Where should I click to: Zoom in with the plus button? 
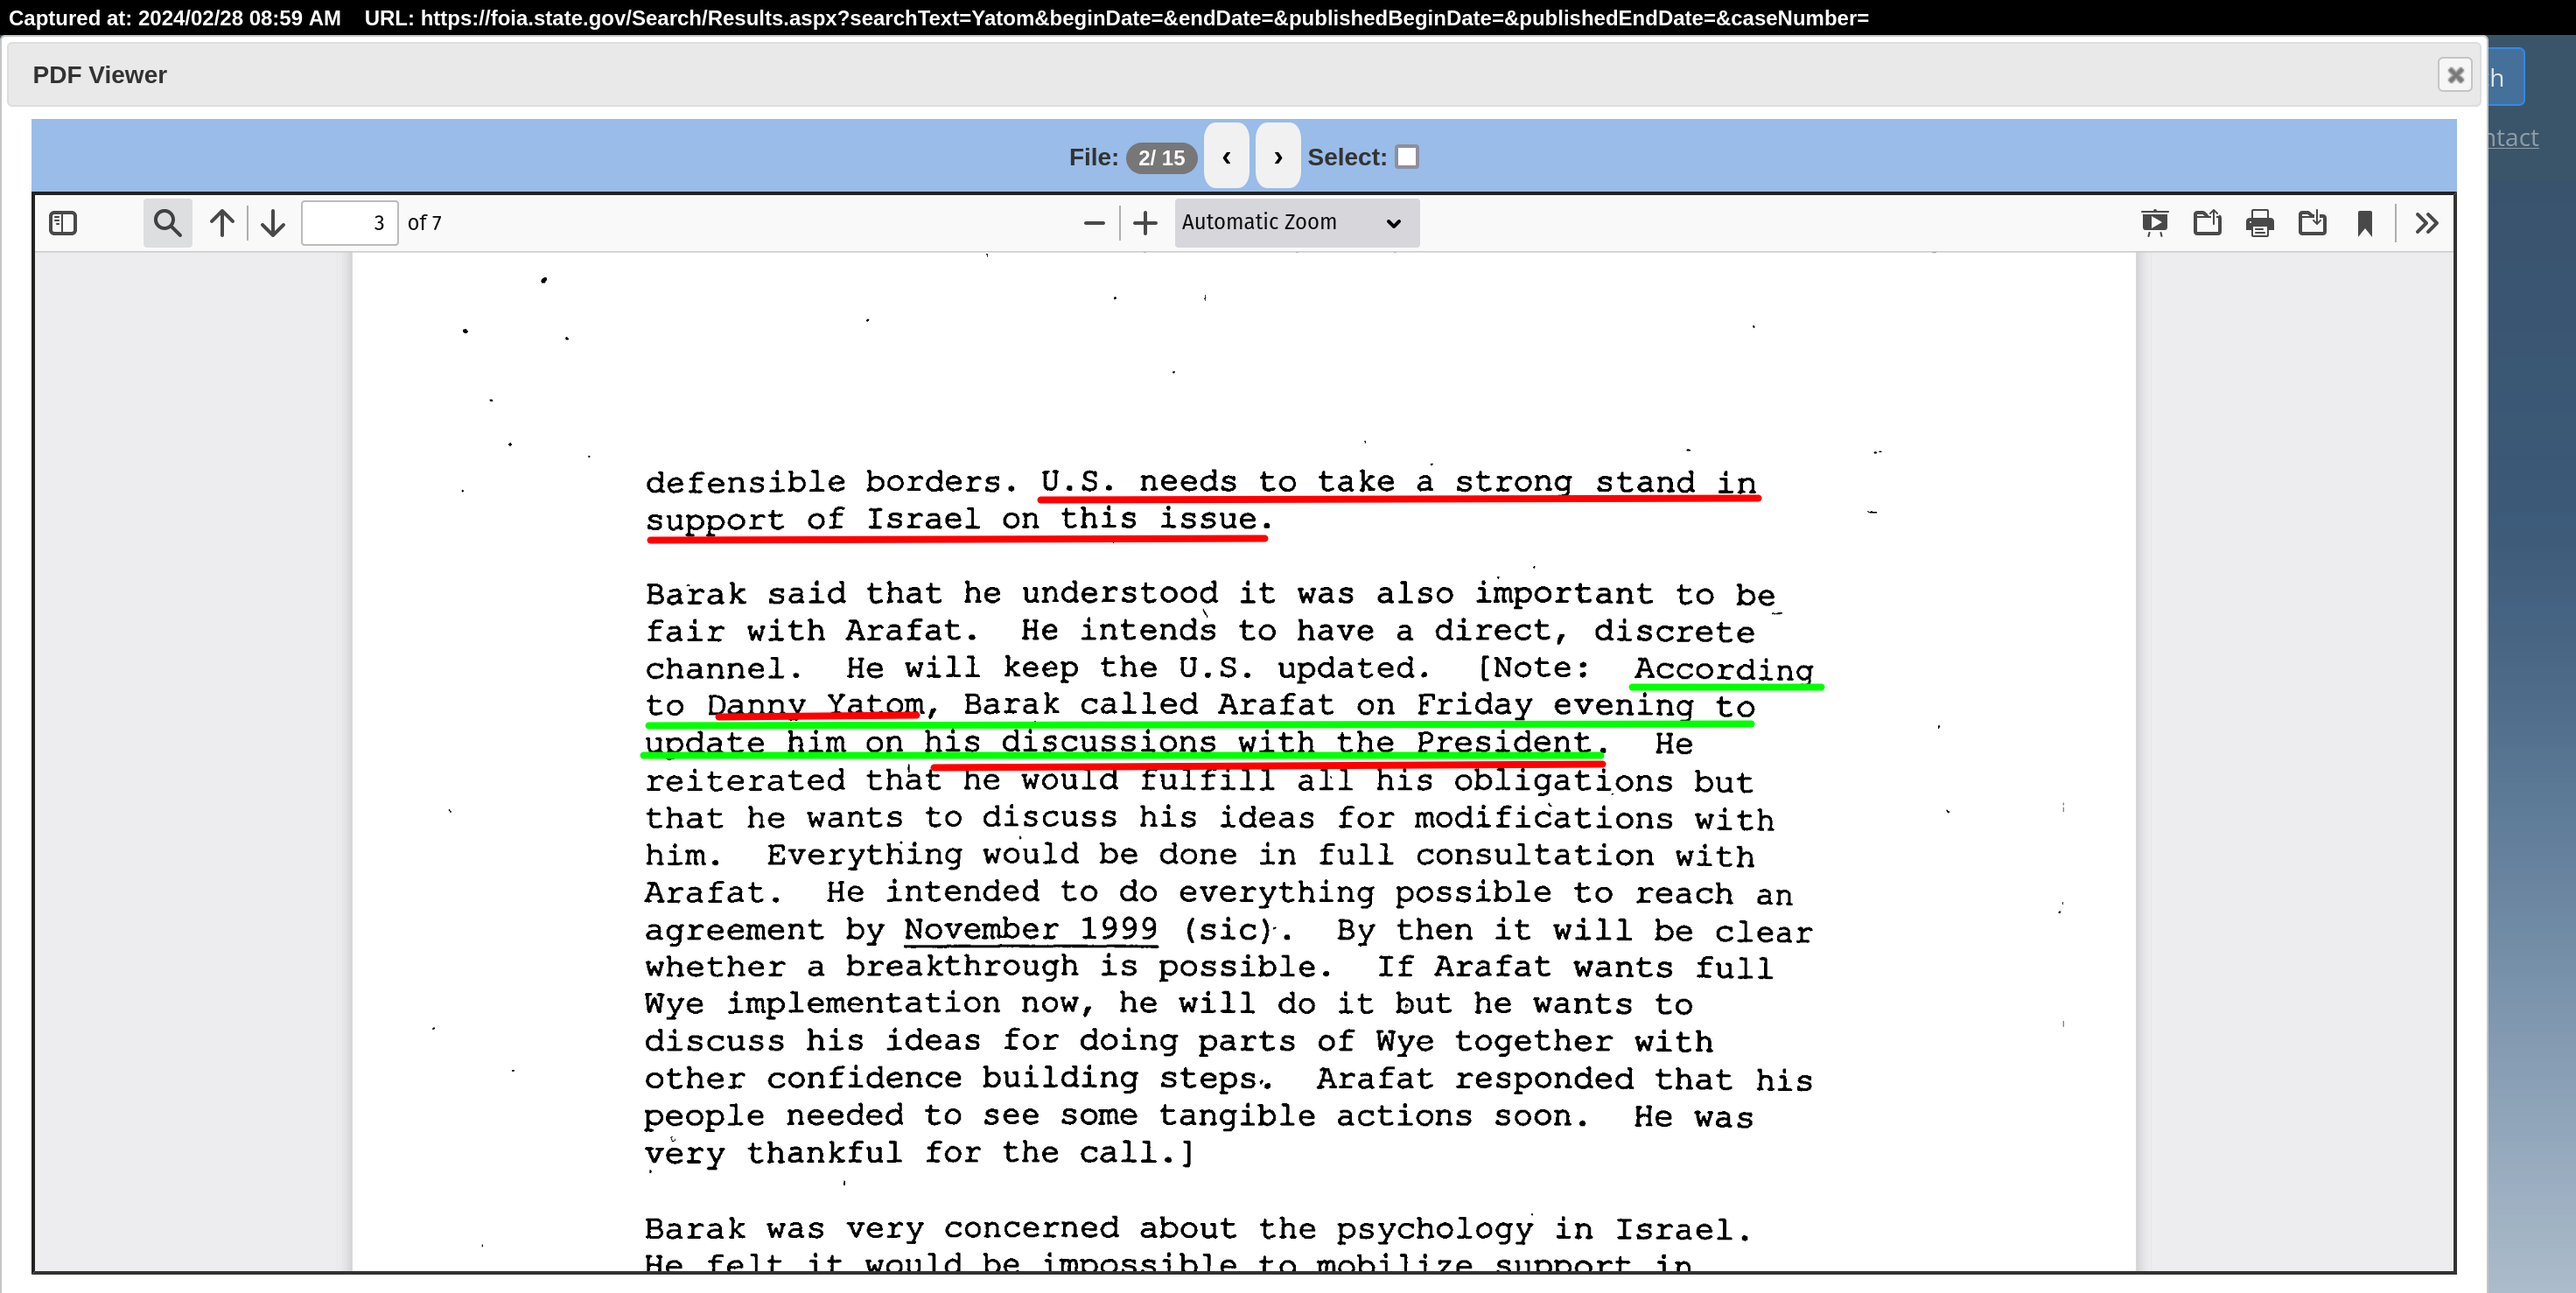(x=1145, y=222)
